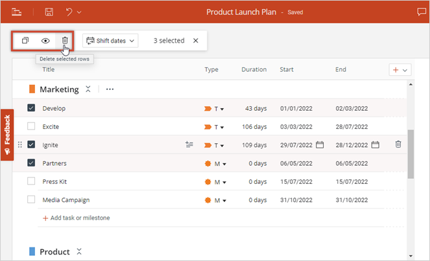Collapse the Marketing swimlane
The image size is (430, 261).
coord(88,89)
